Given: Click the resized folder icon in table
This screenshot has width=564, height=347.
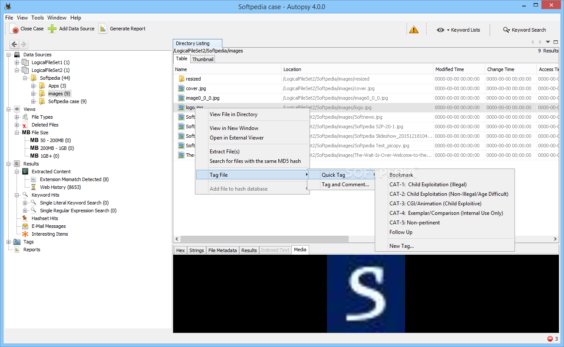Looking at the screenshot, I should coord(181,79).
